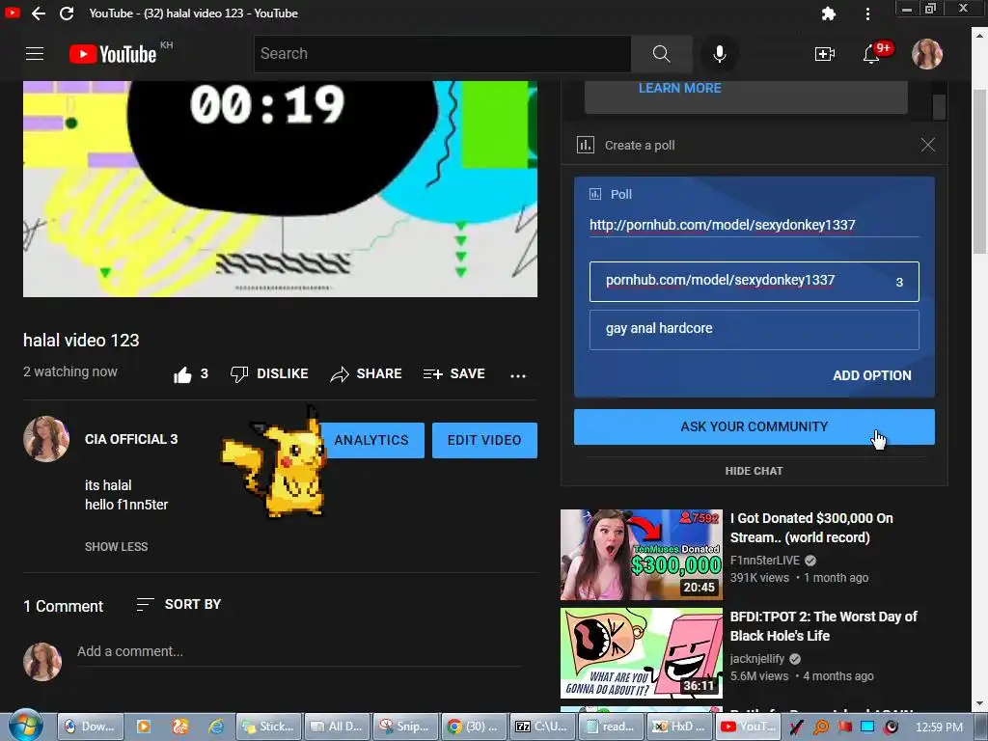Open the SORT BY comments dropdown
988x741 pixels.
[178, 604]
